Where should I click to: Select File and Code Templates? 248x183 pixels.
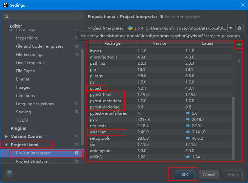40,46
